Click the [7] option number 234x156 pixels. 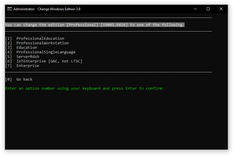click(x=9, y=66)
